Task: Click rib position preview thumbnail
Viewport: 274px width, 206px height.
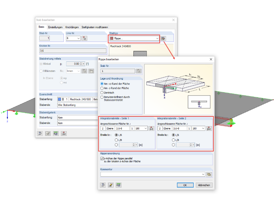Action: (x=199, y=102)
